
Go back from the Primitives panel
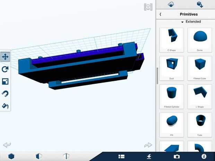pos(161,14)
